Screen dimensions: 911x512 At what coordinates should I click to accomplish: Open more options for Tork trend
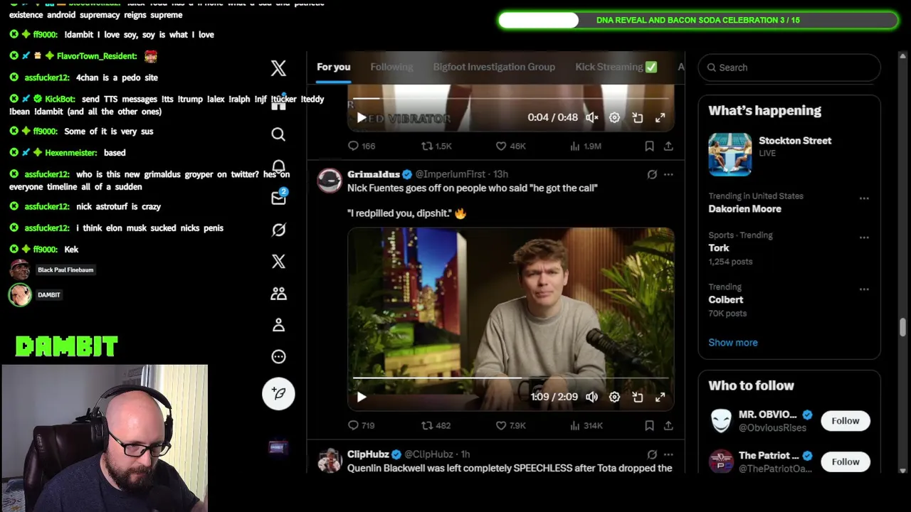coord(864,238)
